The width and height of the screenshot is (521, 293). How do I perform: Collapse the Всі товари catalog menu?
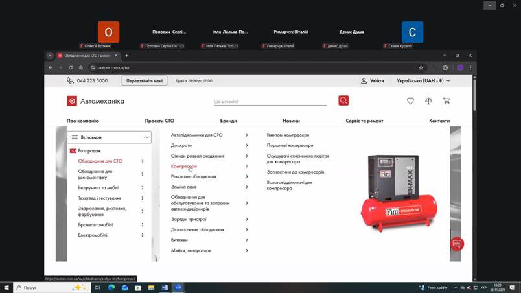click(146, 137)
